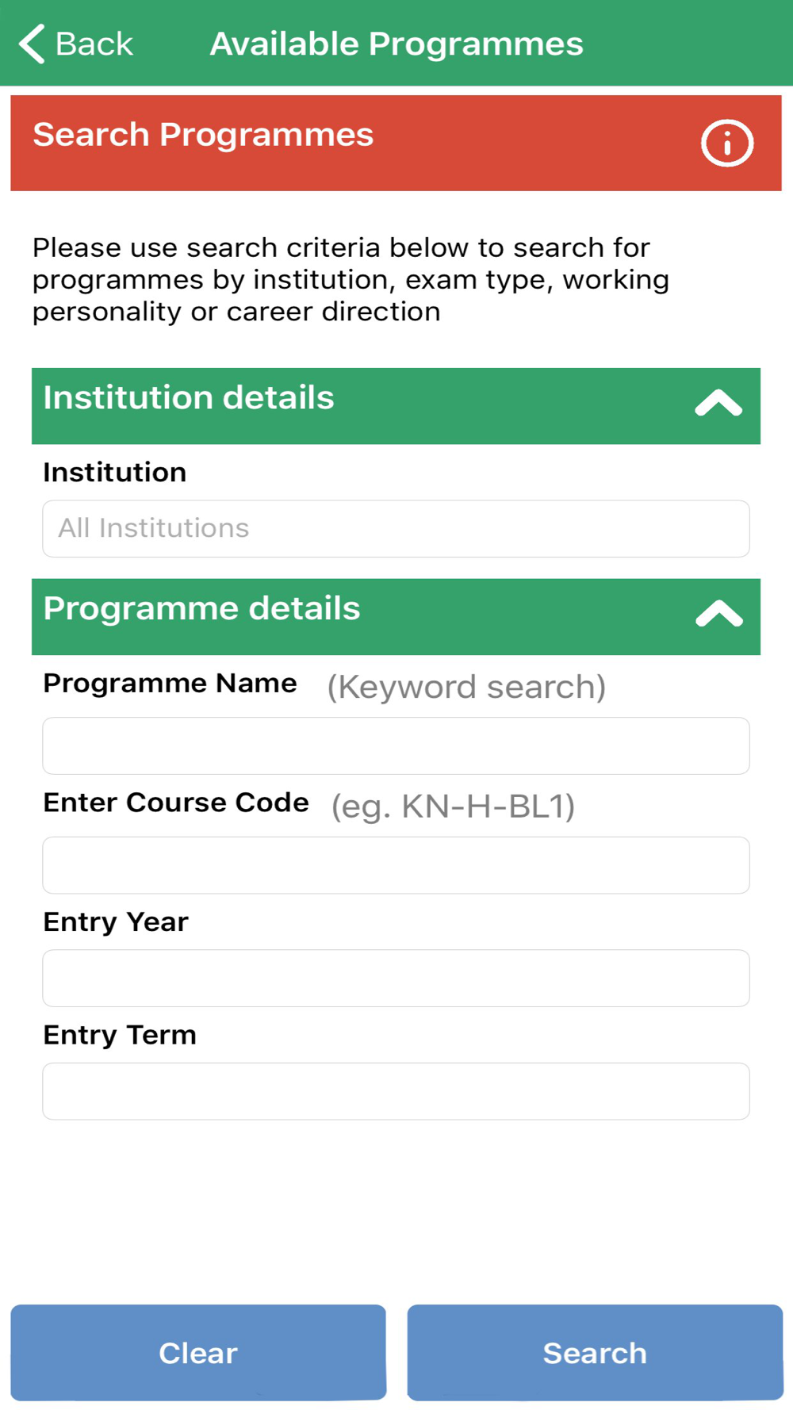Go back using the Back label
The height and width of the screenshot is (1410, 793).
[94, 44]
